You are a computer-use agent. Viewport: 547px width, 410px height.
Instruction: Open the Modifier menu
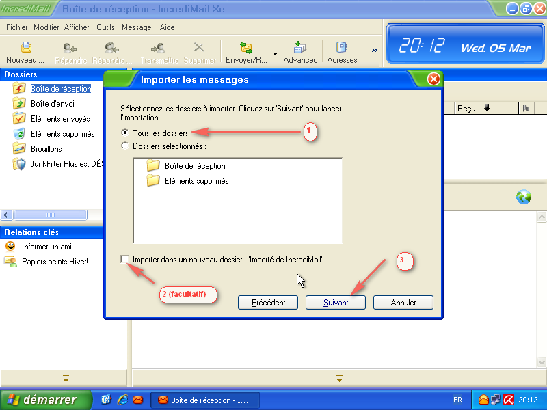(46, 27)
